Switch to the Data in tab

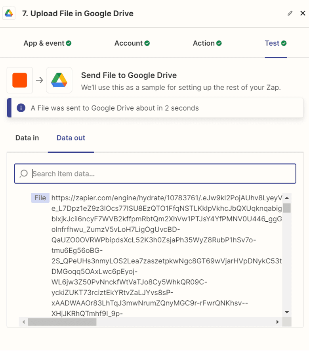[27, 138]
